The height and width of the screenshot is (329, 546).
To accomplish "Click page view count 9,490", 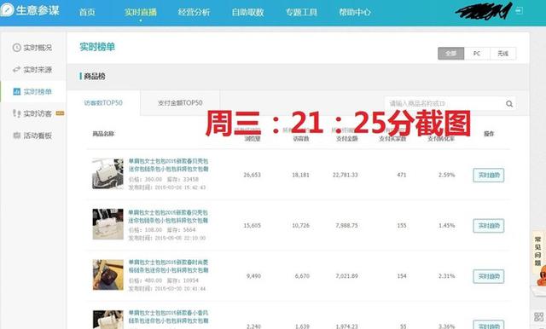I will click(253, 276).
